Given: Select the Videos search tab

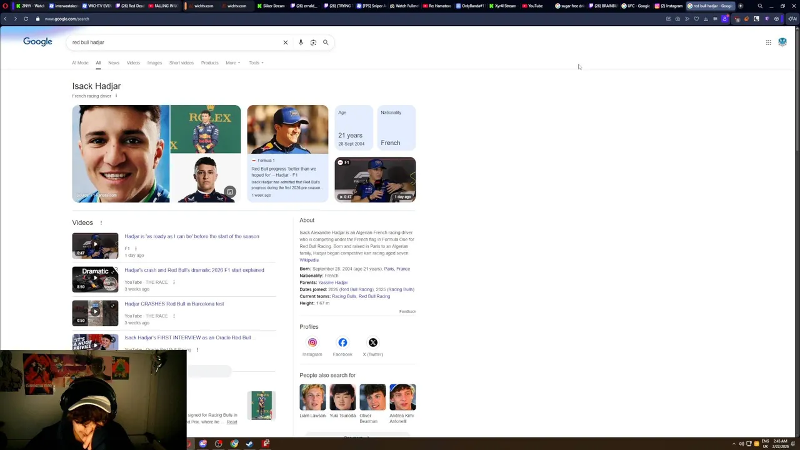Looking at the screenshot, I should click(133, 62).
